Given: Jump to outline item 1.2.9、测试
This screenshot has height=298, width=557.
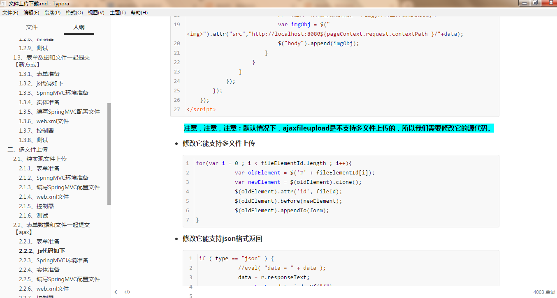Looking at the screenshot, I should pyautogui.click(x=34, y=48).
